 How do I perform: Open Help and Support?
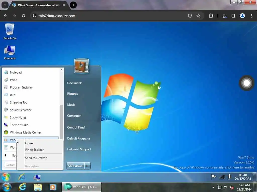(x=79, y=149)
